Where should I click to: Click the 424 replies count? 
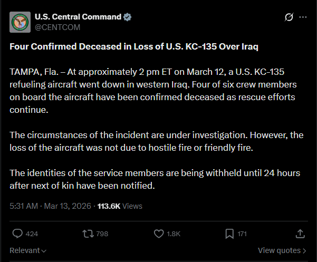(x=32, y=234)
